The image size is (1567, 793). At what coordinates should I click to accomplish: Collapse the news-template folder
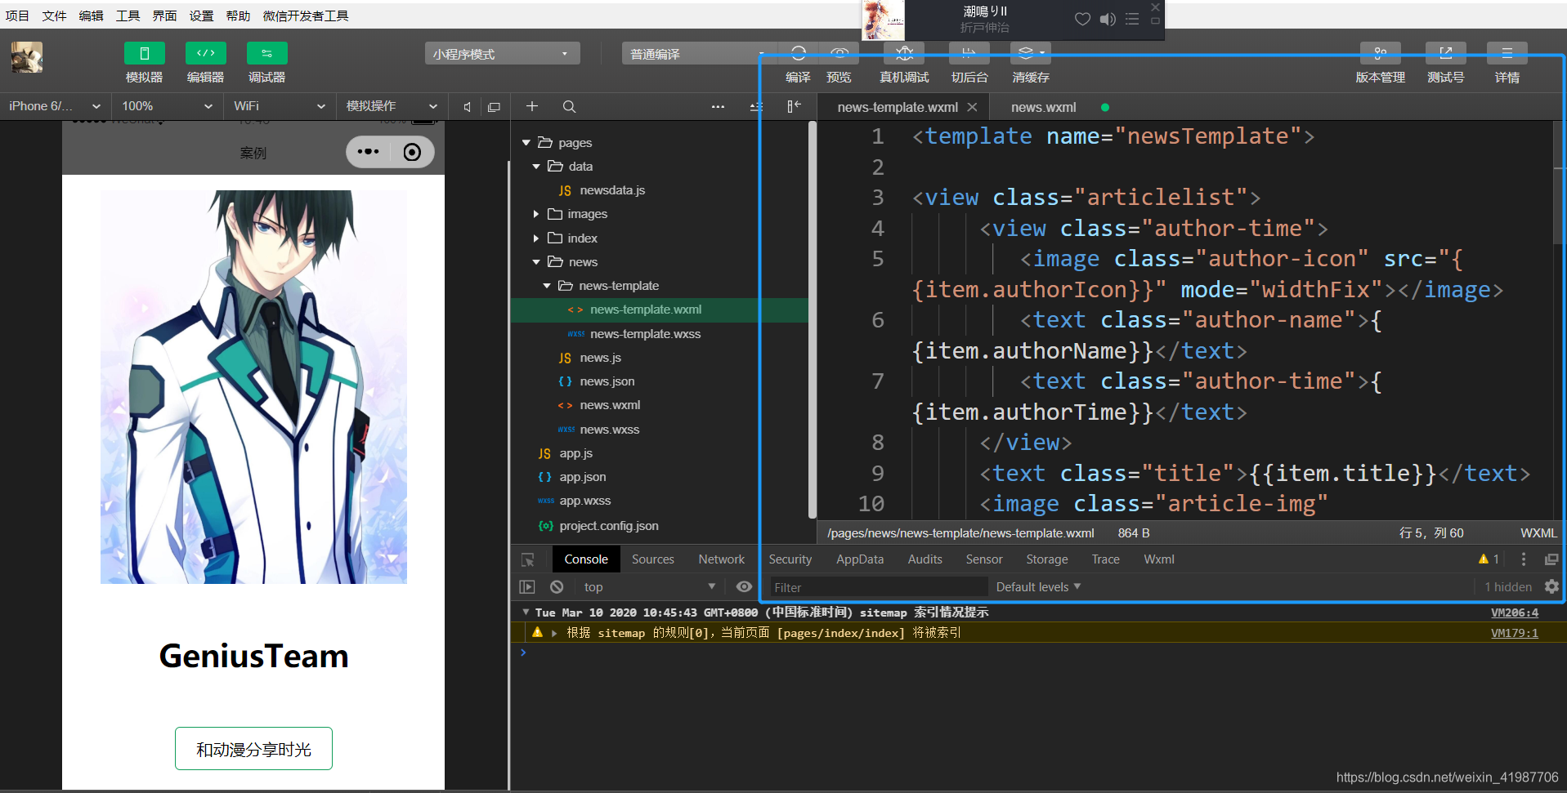click(x=547, y=286)
